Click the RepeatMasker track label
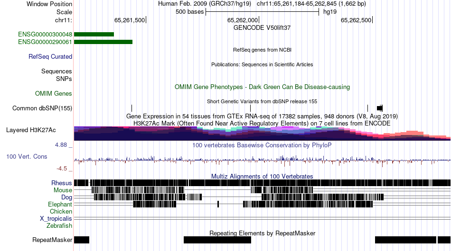 coord(52,240)
